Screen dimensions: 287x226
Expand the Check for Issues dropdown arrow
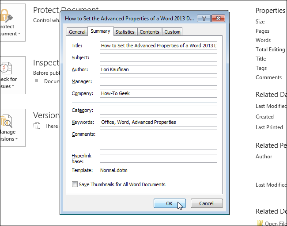tap(13, 86)
